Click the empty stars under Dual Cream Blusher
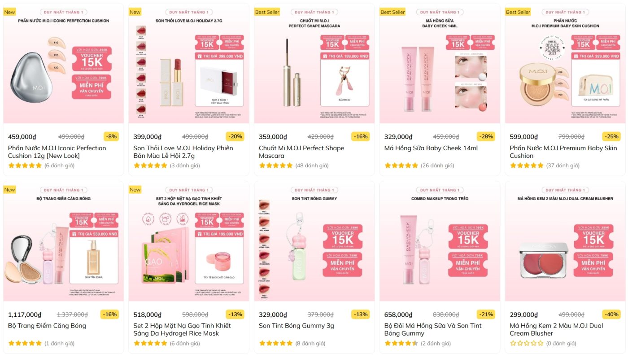Screen dimensions: 628x358 (527, 344)
